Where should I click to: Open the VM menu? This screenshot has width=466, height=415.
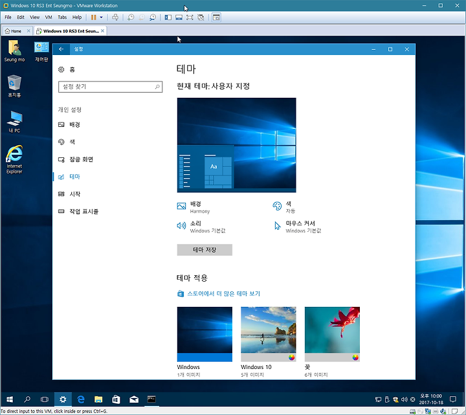49,17
